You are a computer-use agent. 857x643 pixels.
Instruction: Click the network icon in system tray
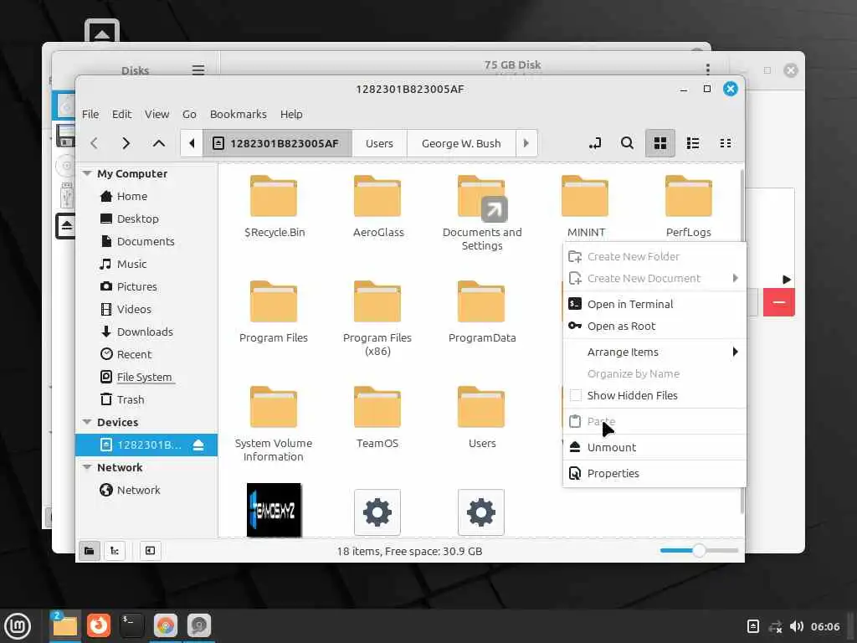[775, 626]
